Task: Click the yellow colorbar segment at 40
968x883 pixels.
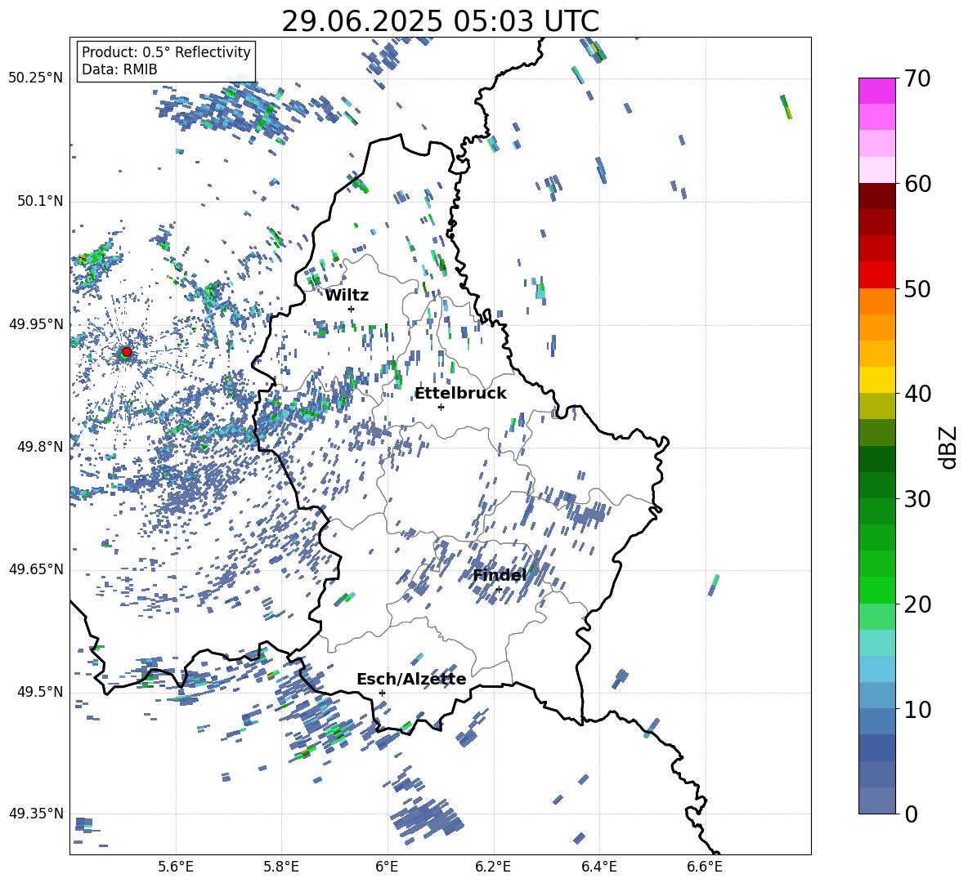Action: click(876, 380)
